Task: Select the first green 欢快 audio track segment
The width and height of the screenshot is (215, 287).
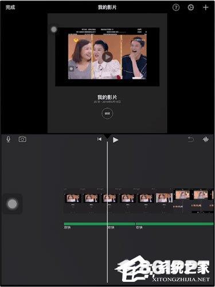Action: [85, 224]
